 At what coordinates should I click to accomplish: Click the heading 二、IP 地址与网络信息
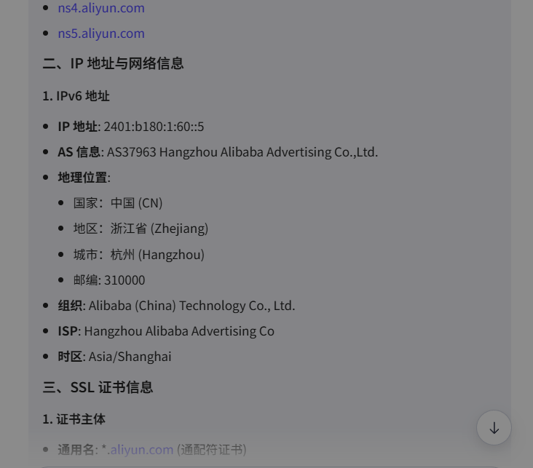point(113,63)
